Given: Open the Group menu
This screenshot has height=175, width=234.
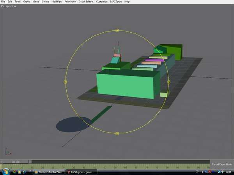Looking at the screenshot, I should [27, 2].
